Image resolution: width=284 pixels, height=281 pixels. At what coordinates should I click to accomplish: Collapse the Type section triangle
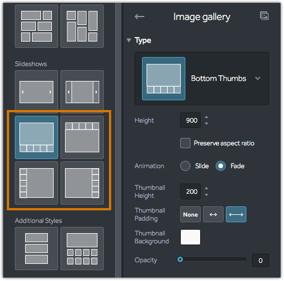click(129, 40)
